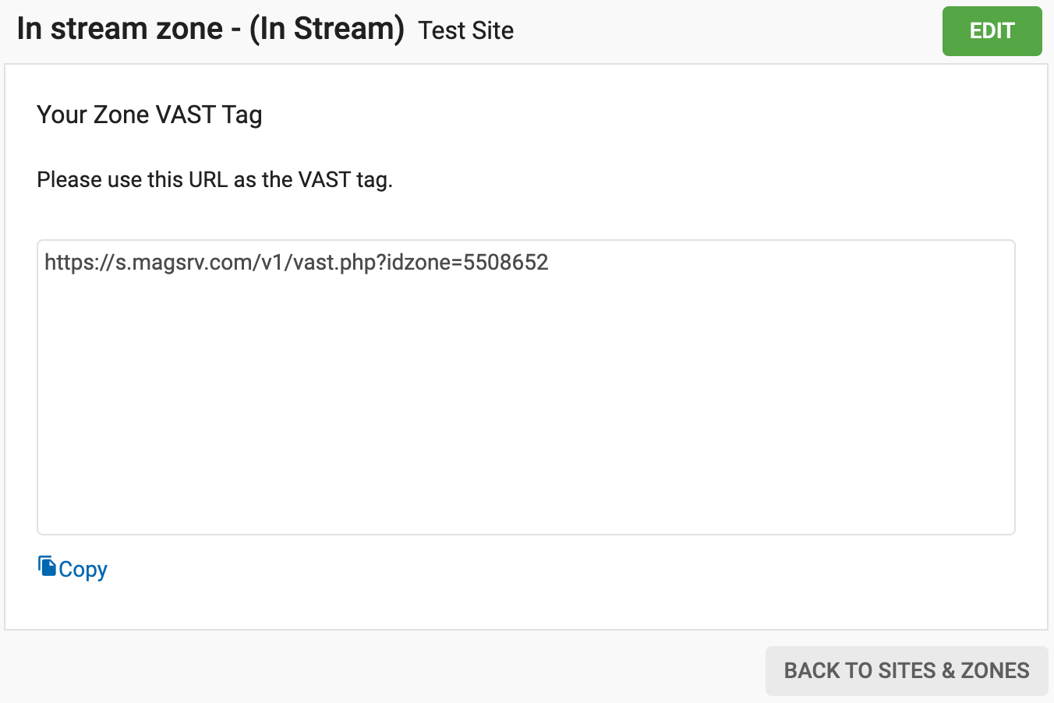This screenshot has width=1054, height=703.
Task: Click the instruction text about VAST tag
Action: [x=214, y=179]
